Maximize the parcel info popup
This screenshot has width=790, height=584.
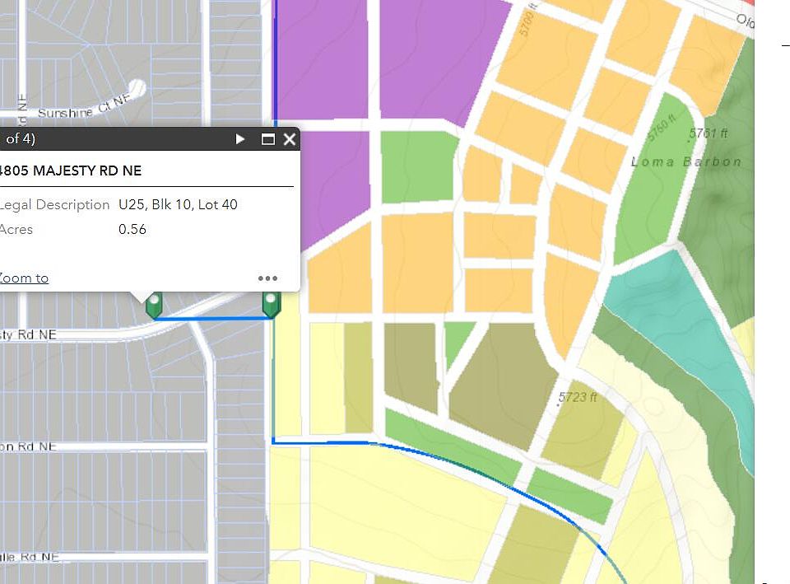click(267, 139)
